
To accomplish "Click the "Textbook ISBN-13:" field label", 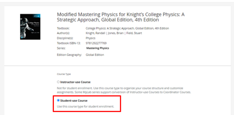I will point(68,43).
